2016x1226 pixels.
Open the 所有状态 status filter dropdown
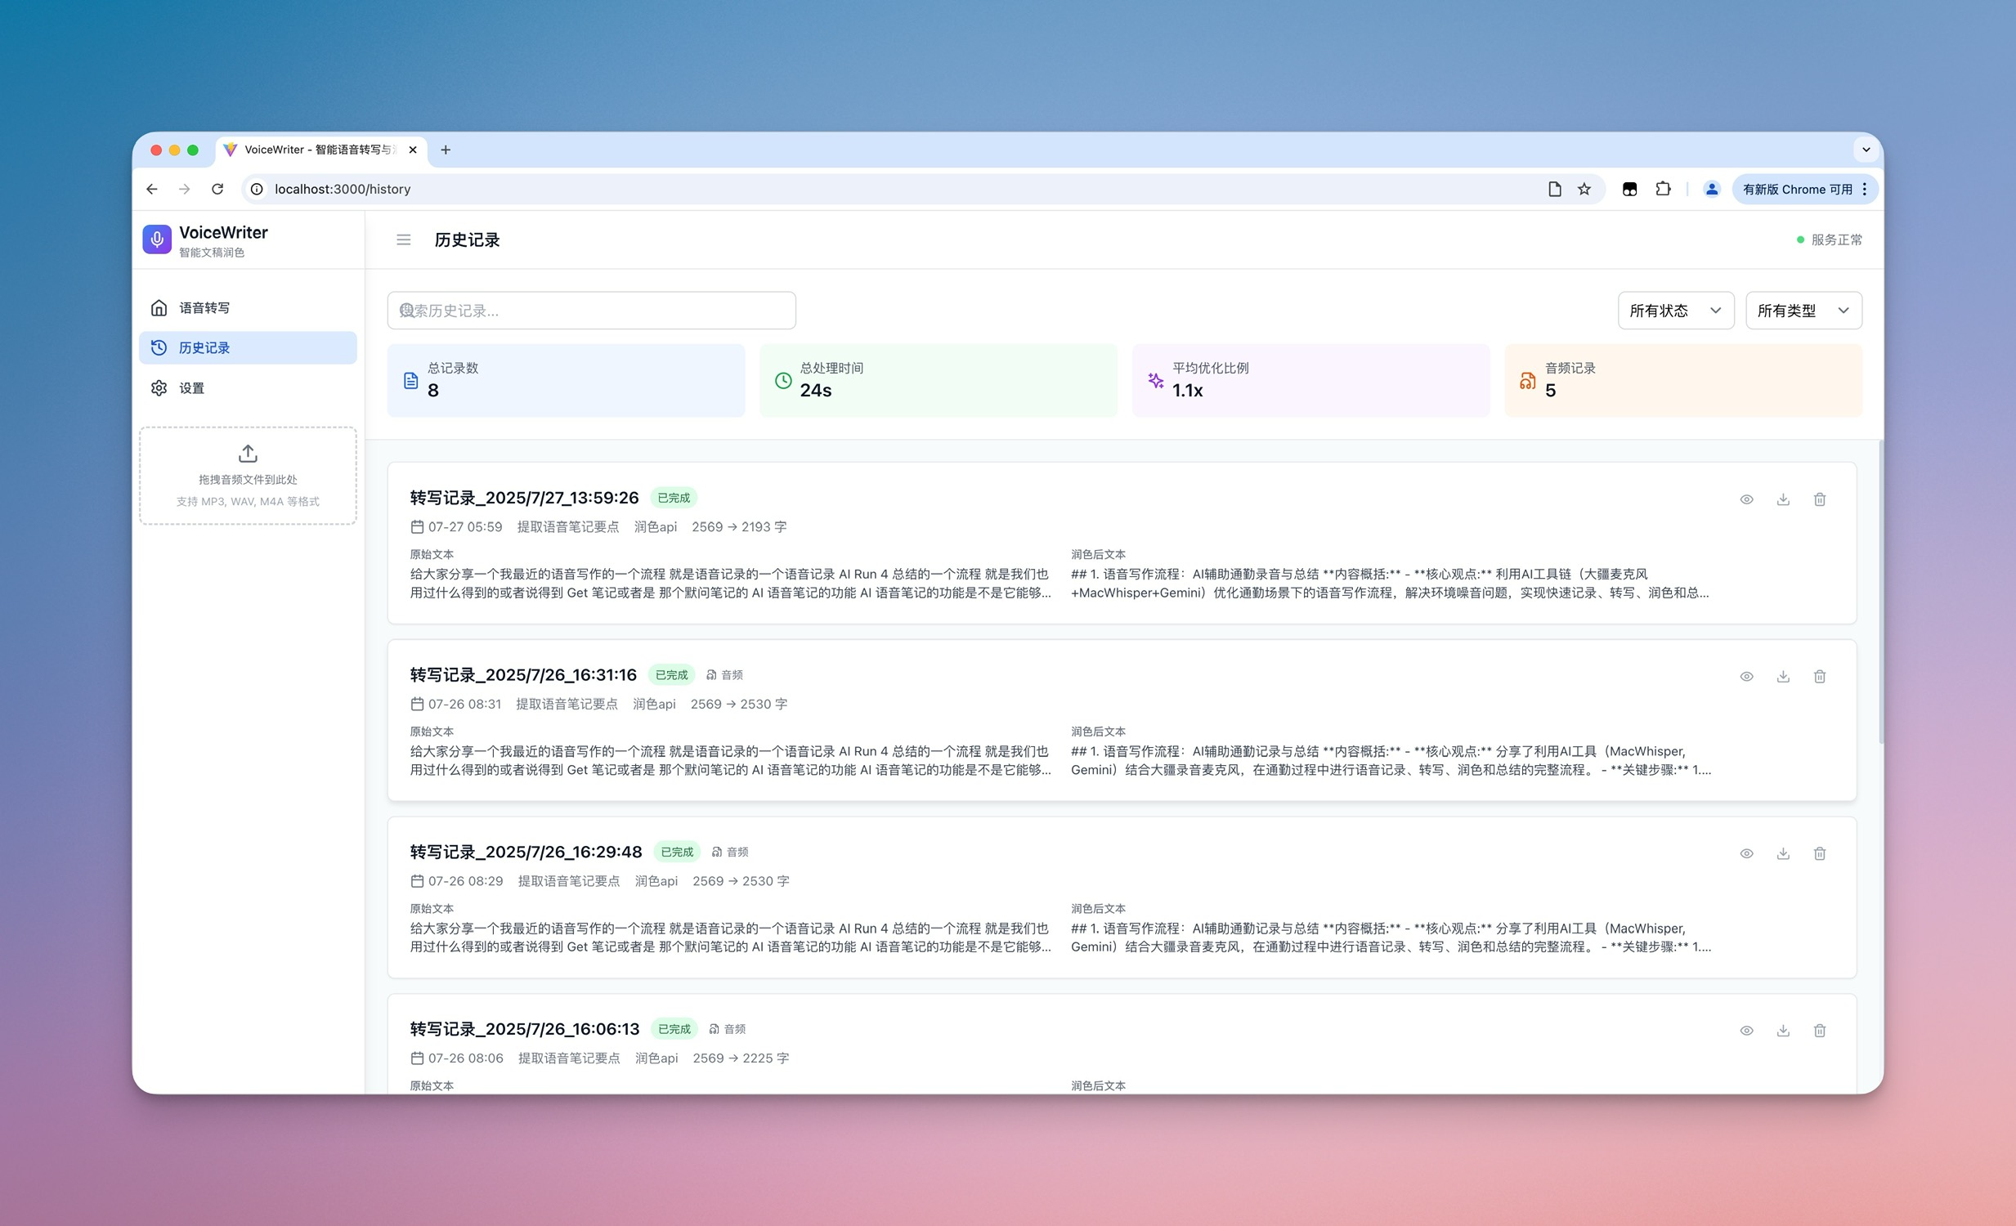(x=1675, y=311)
